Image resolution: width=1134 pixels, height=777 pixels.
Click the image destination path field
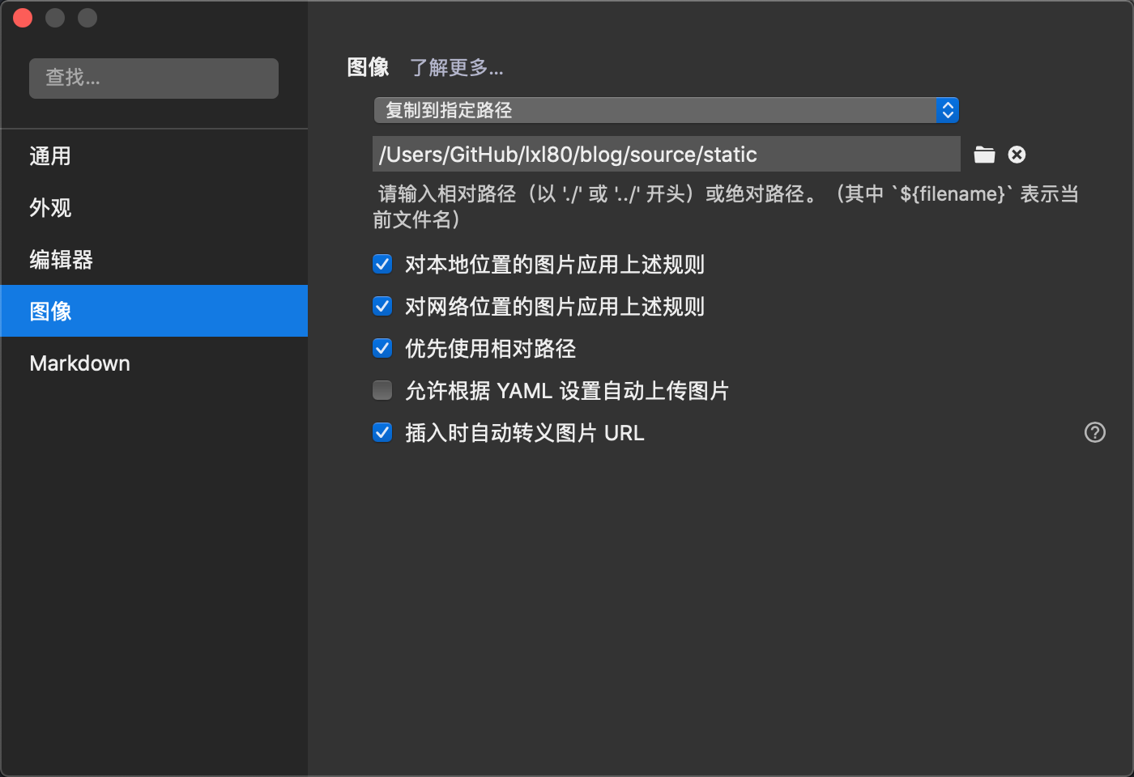point(664,154)
